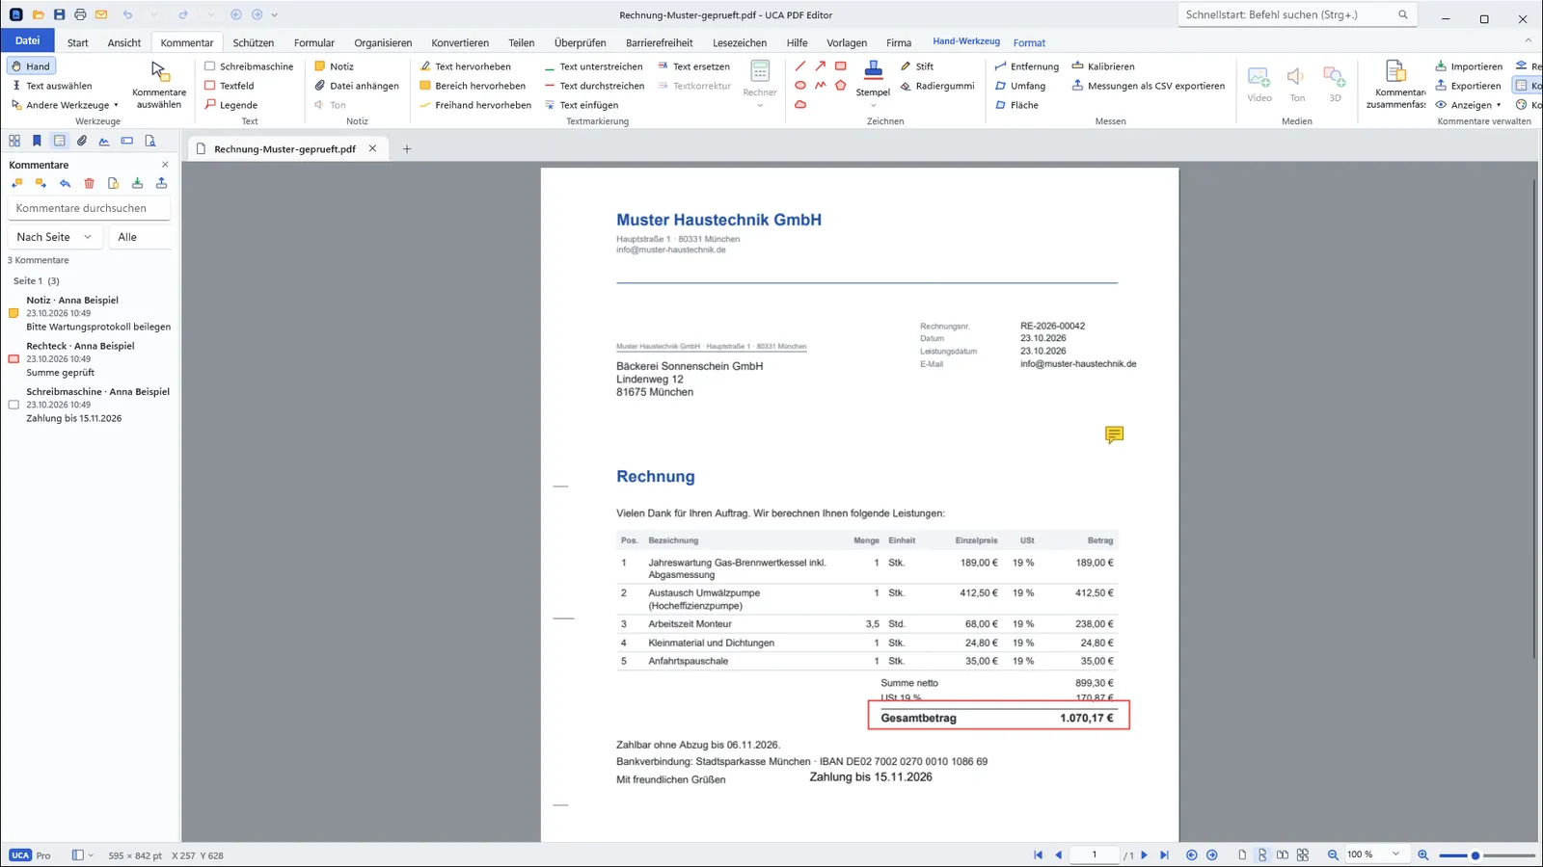Image resolution: width=1543 pixels, height=867 pixels.
Task: Select the Radiergummi eraser
Action: pos(937,86)
